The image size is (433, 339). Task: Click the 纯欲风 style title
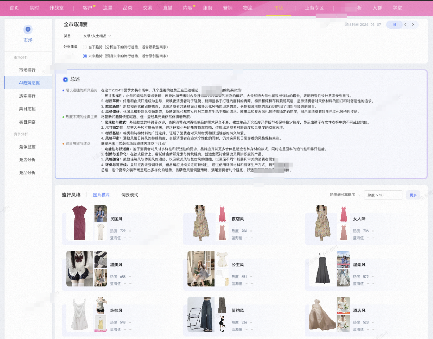116,310
